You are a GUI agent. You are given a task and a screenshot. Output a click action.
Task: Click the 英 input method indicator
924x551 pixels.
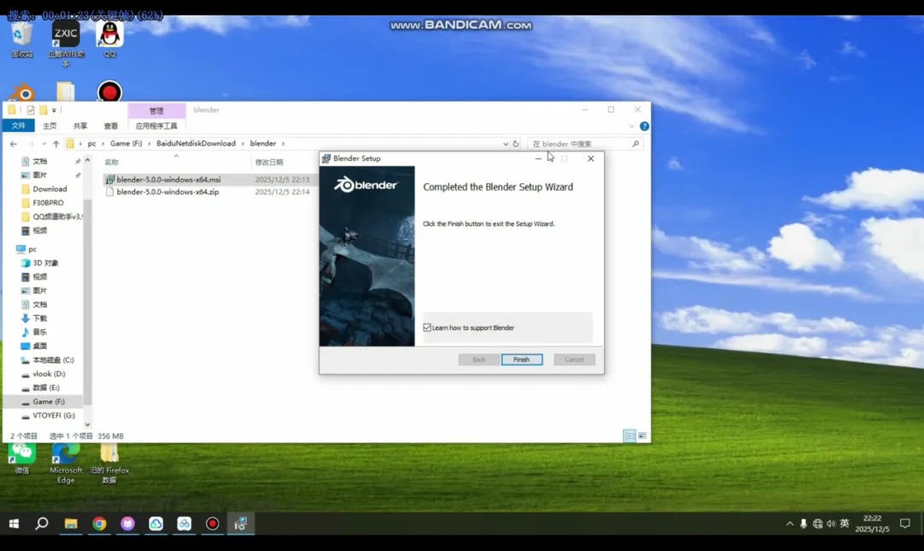click(x=844, y=524)
